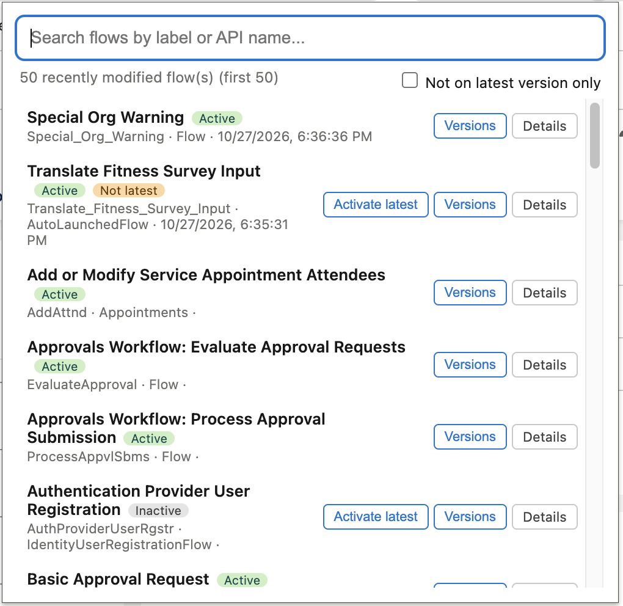
Task: Activate latest for Translate Fitness Survey Input
Action: click(376, 205)
